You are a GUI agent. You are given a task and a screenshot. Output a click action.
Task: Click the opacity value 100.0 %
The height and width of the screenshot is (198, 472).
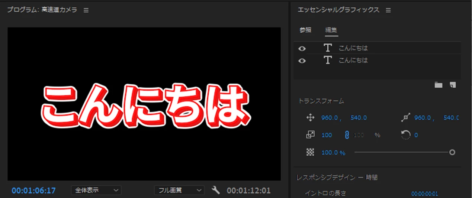pyautogui.click(x=333, y=153)
